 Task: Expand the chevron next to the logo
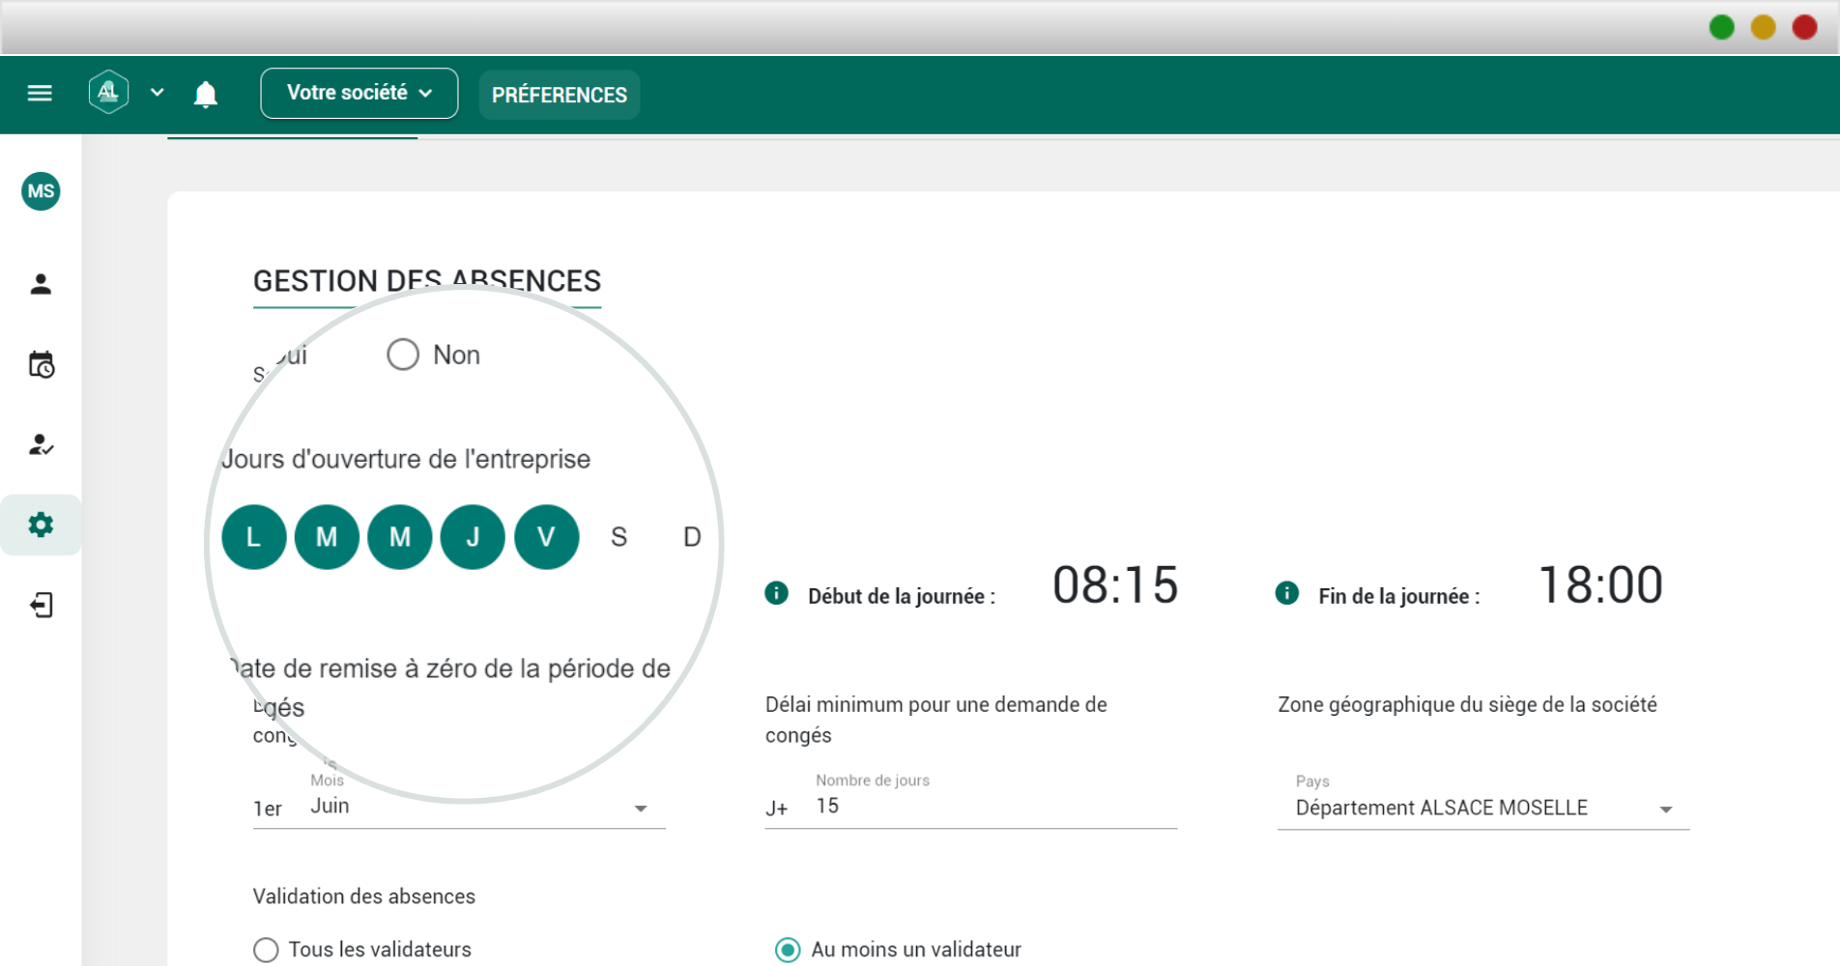[158, 93]
